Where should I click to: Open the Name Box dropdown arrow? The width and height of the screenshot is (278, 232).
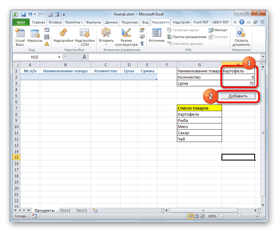[x=59, y=57]
